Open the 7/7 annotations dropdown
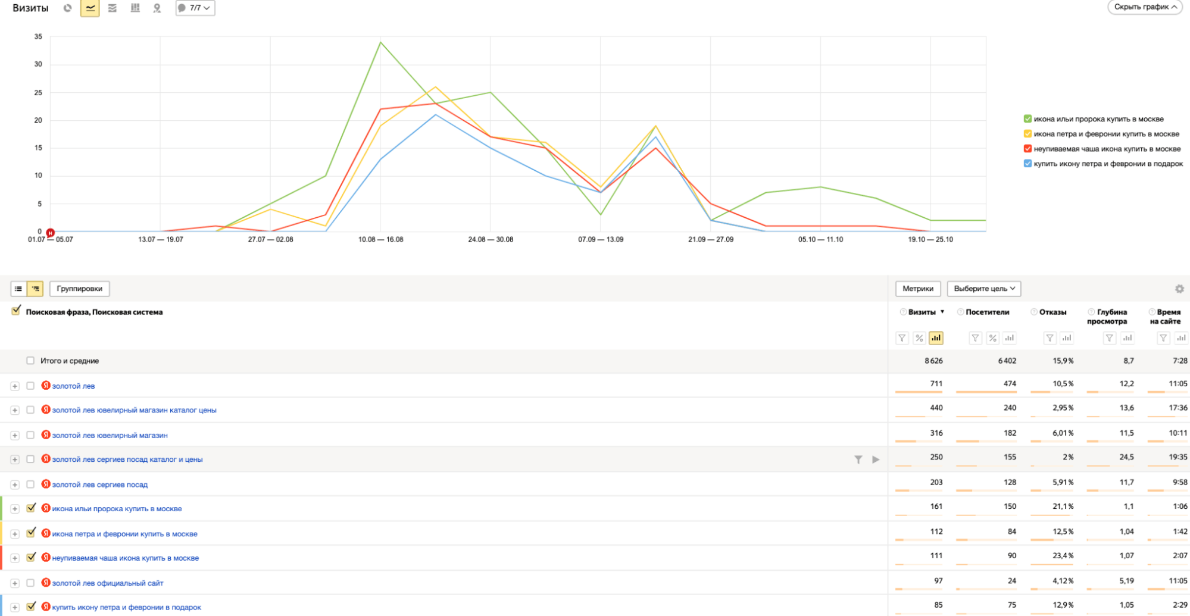 [x=195, y=8]
